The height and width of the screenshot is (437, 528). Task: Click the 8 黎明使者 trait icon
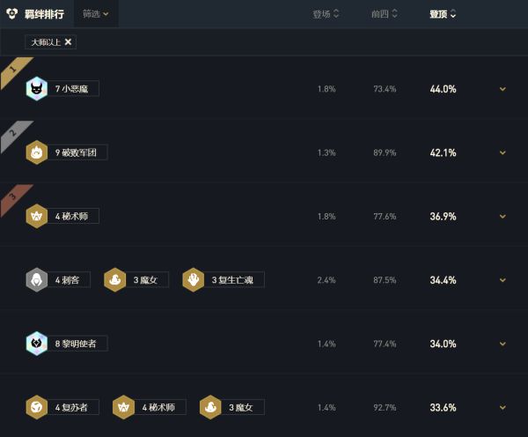point(36,343)
